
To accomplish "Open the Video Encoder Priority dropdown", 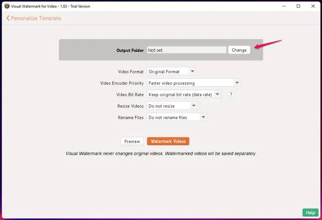I will [x=193, y=83].
